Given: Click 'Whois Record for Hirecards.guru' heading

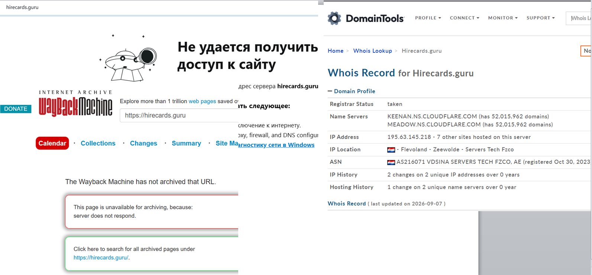Looking at the screenshot, I should (x=401, y=73).
